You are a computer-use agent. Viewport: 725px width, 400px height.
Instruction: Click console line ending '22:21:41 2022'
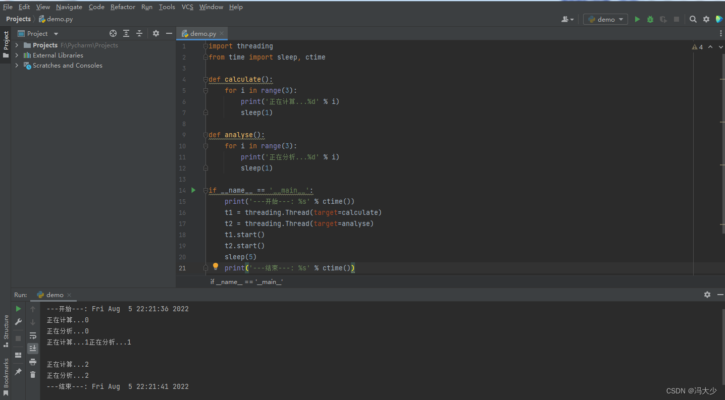pyautogui.click(x=118, y=386)
